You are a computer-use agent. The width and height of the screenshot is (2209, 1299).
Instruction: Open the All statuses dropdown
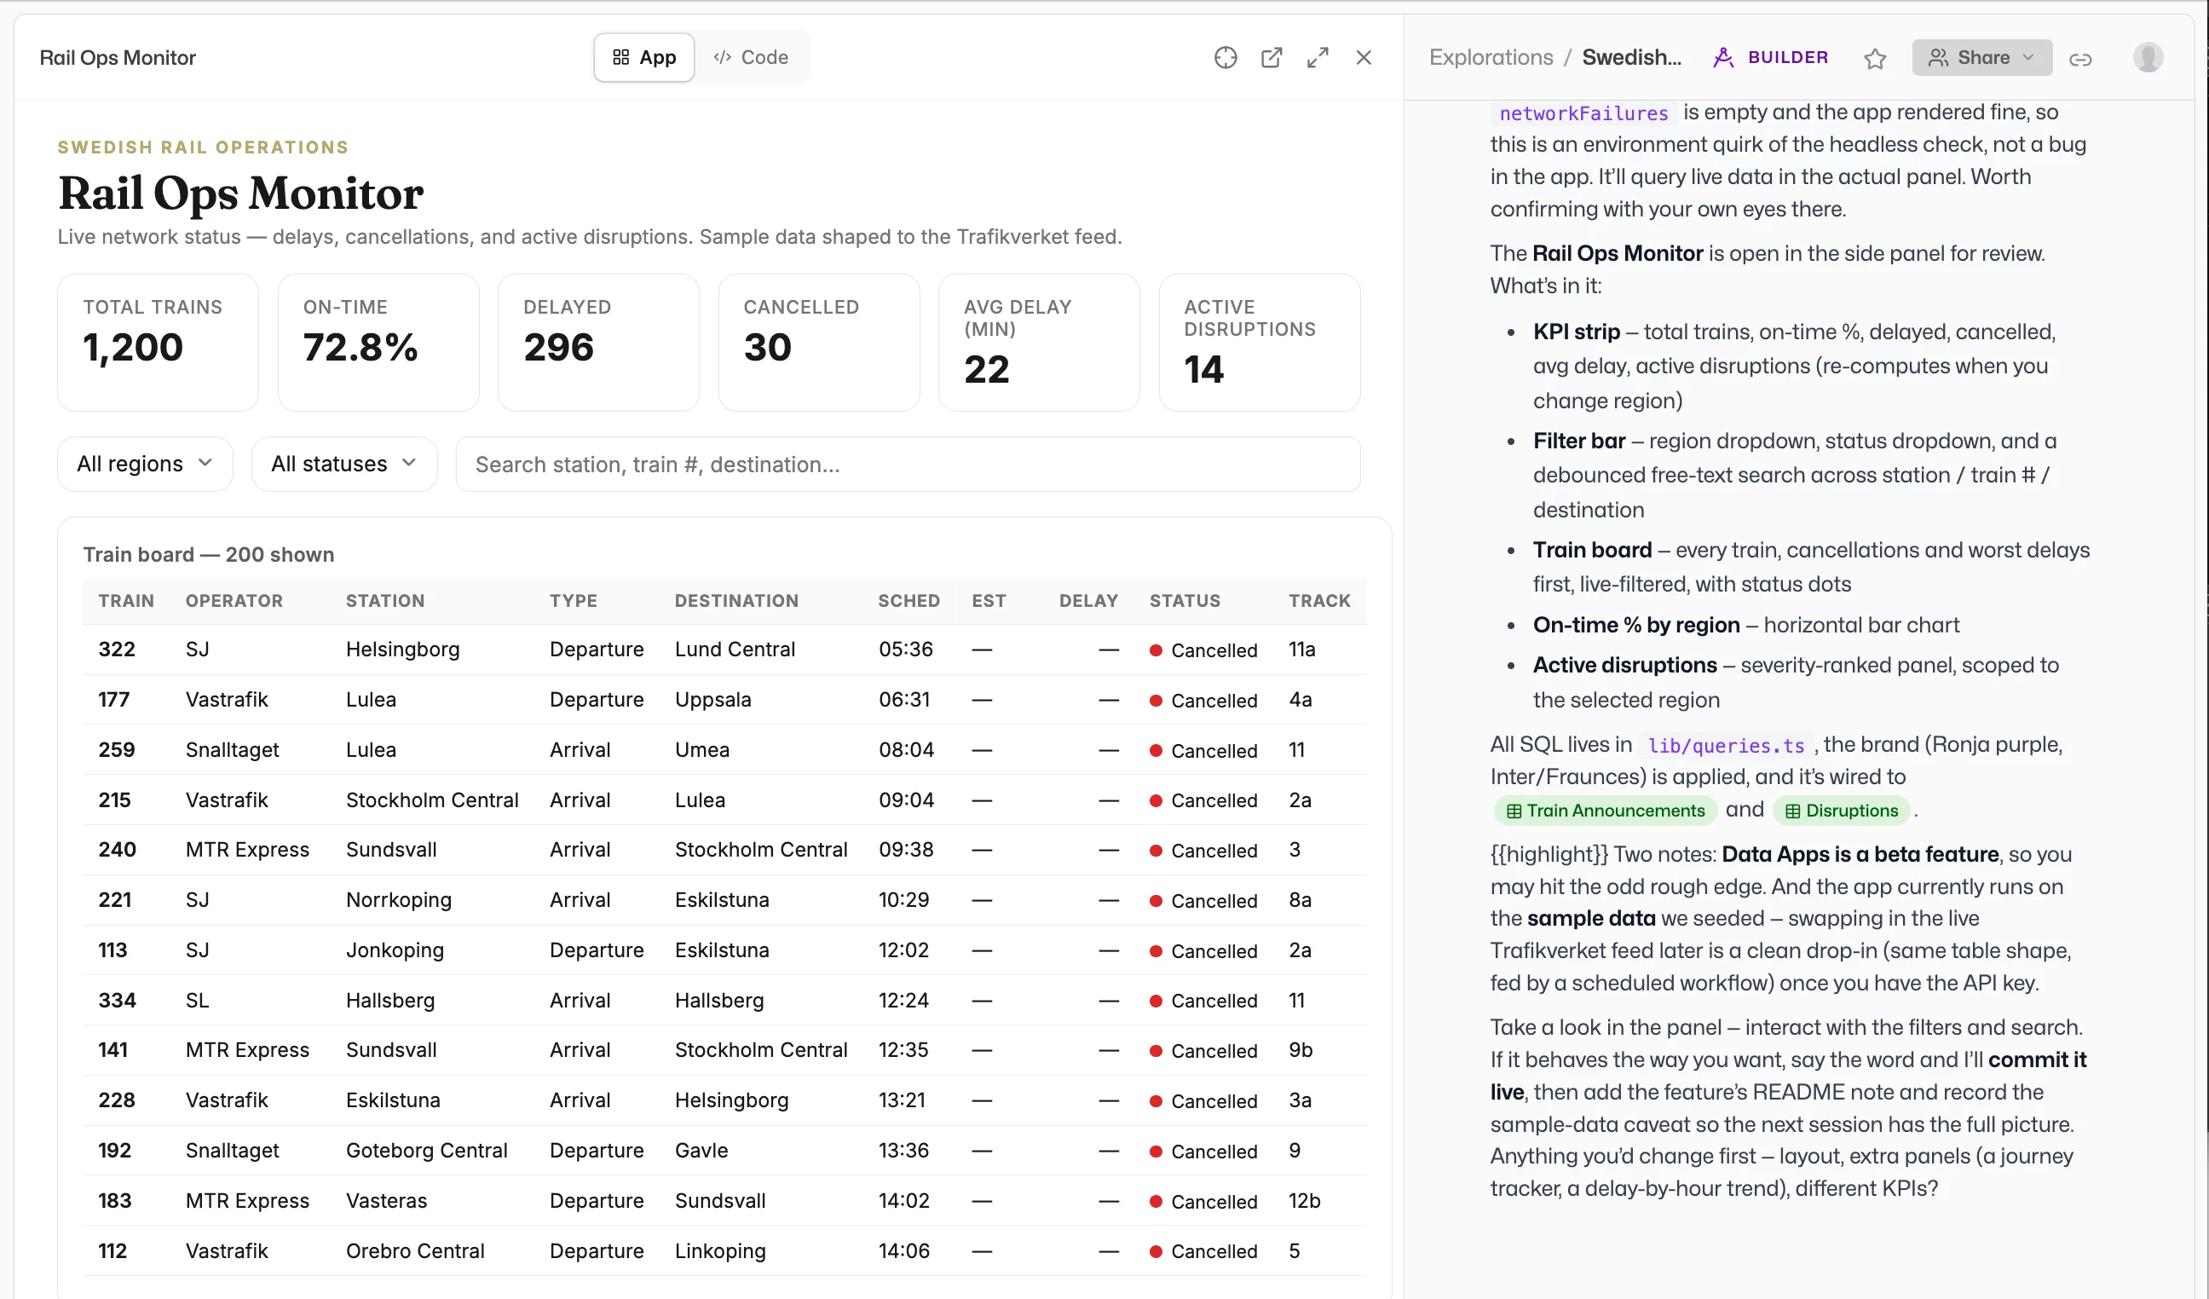[343, 464]
